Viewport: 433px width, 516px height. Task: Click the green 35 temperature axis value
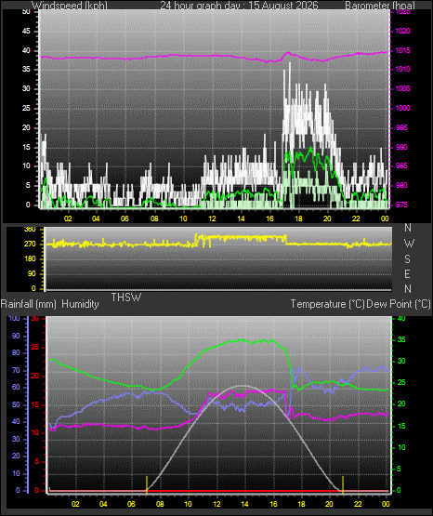[x=401, y=339]
